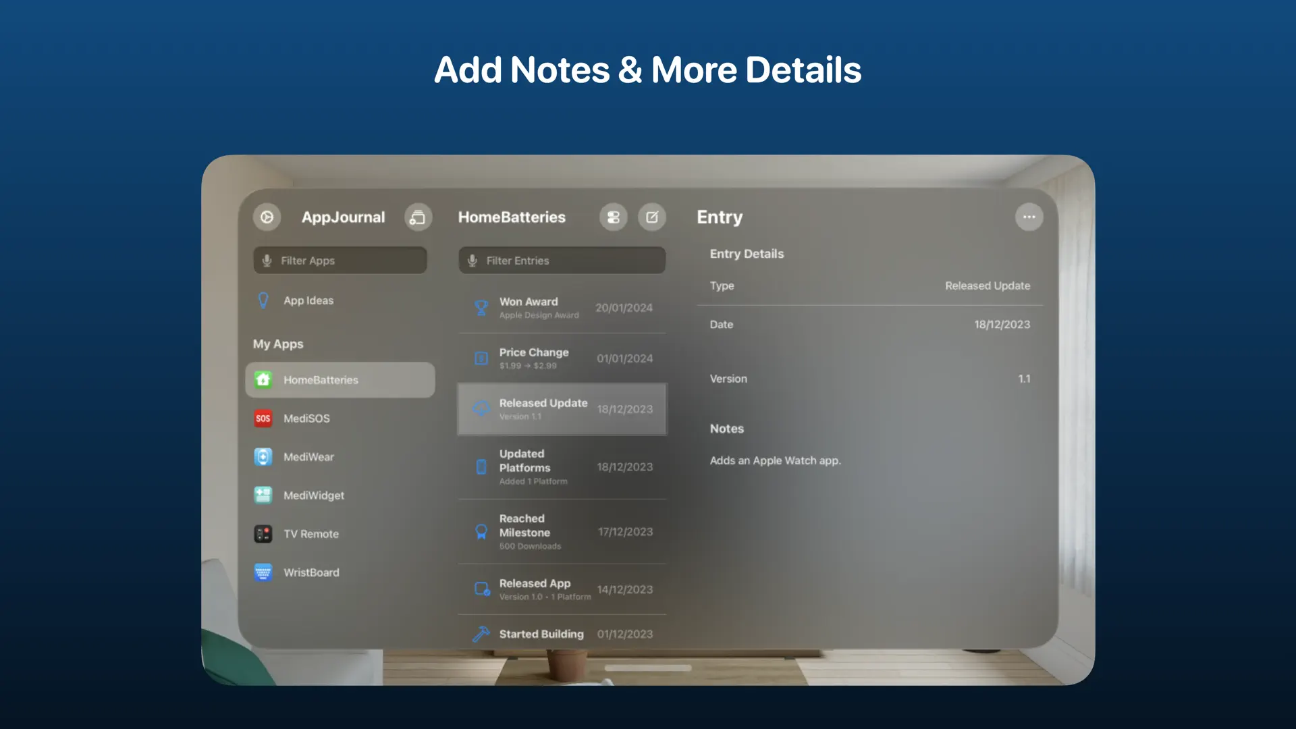The image size is (1296, 729).
Task: Click the Date value 18/12/2023
Action: (x=1002, y=325)
